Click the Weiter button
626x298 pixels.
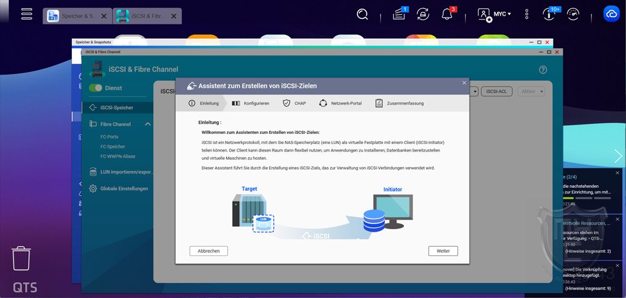pyautogui.click(x=443, y=251)
